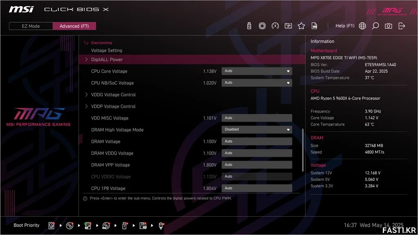Click the 1.804V reading
The height and width of the screenshot is (235, 418).
209,188
